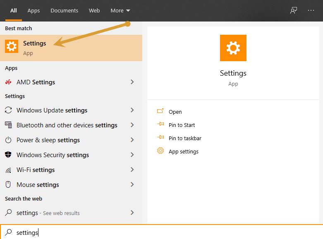Click the large Settings gear tile in preview pane
The width and height of the screenshot is (323, 239).
click(x=233, y=48)
